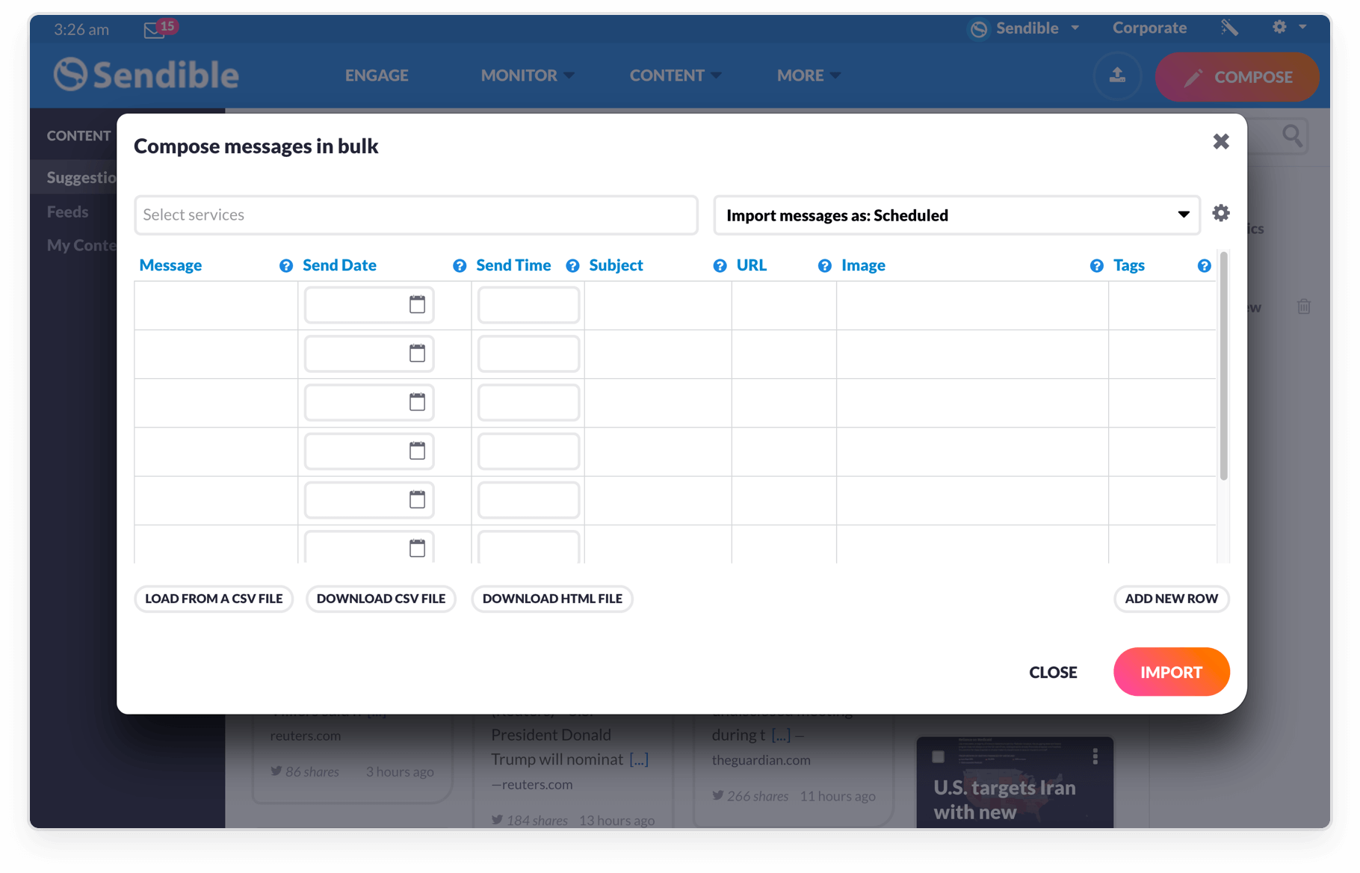The width and height of the screenshot is (1360, 873).
Task: Click the Sendible logo in header
Action: (x=146, y=75)
